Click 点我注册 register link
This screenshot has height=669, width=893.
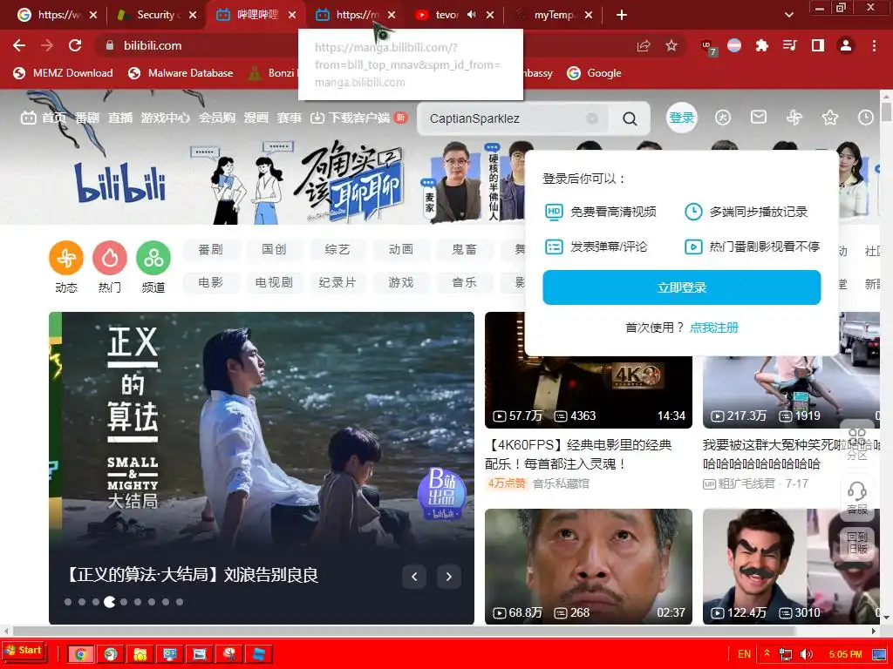point(713,328)
